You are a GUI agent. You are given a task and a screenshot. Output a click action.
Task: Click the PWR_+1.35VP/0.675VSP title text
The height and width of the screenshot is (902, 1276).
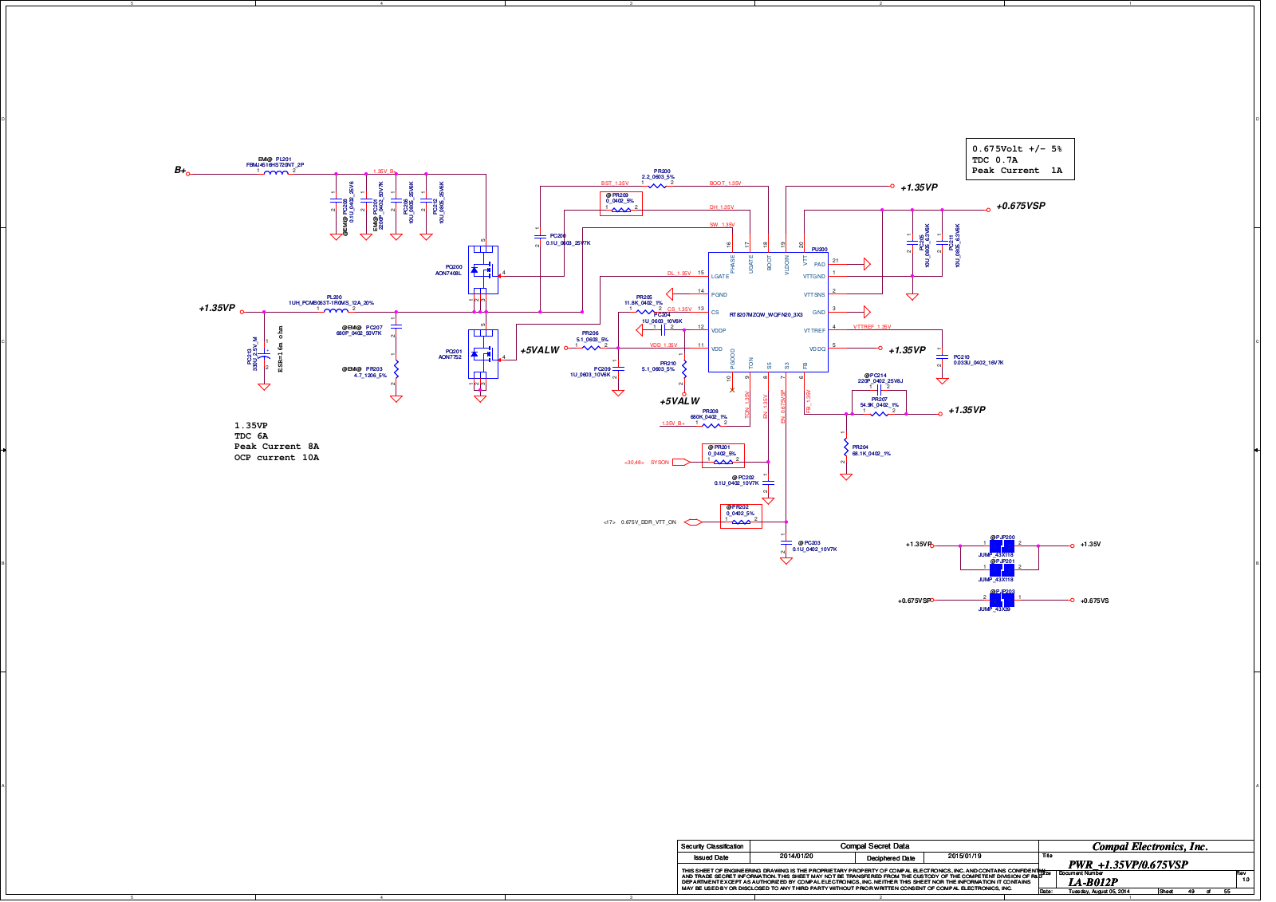[x=1128, y=865]
